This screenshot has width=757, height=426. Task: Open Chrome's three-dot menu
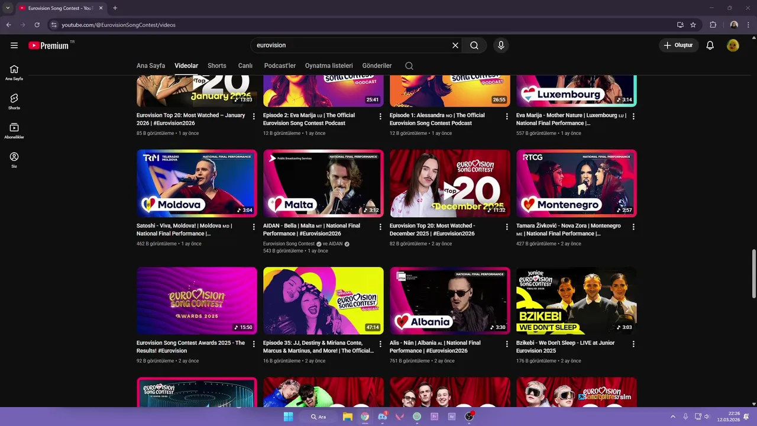pyautogui.click(x=749, y=25)
